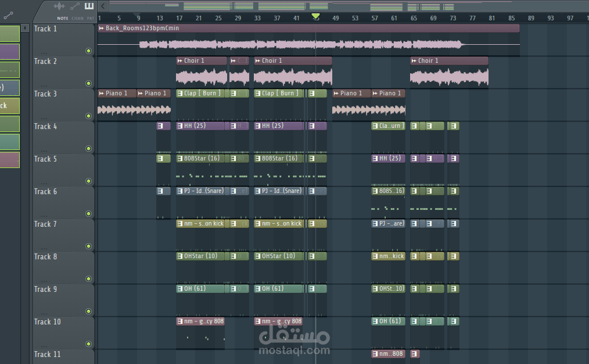The width and height of the screenshot is (589, 364).
Task: Mute Track 9 with its green LED
Action: [x=89, y=311]
